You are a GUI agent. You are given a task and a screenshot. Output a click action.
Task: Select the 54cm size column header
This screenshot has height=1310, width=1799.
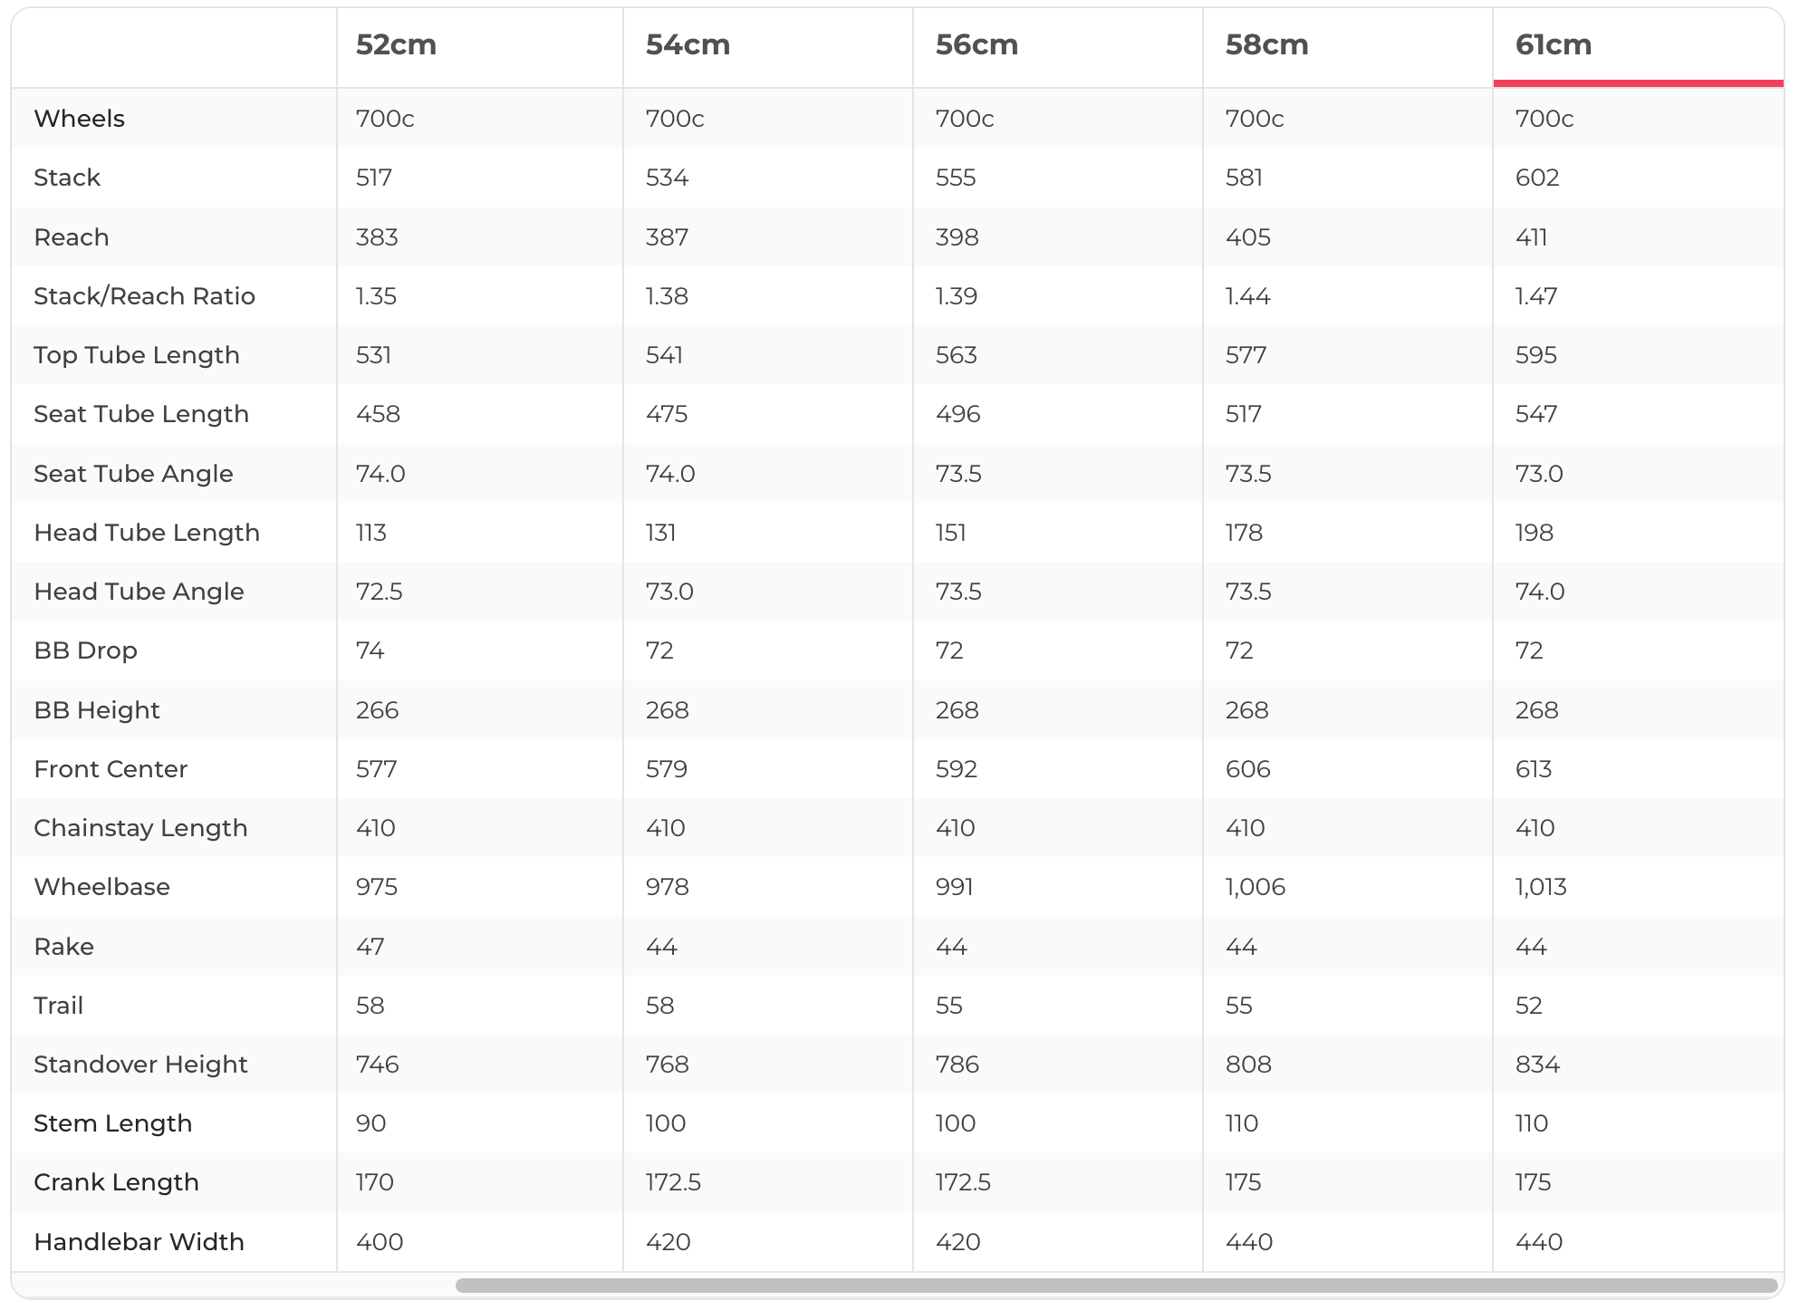point(688,45)
